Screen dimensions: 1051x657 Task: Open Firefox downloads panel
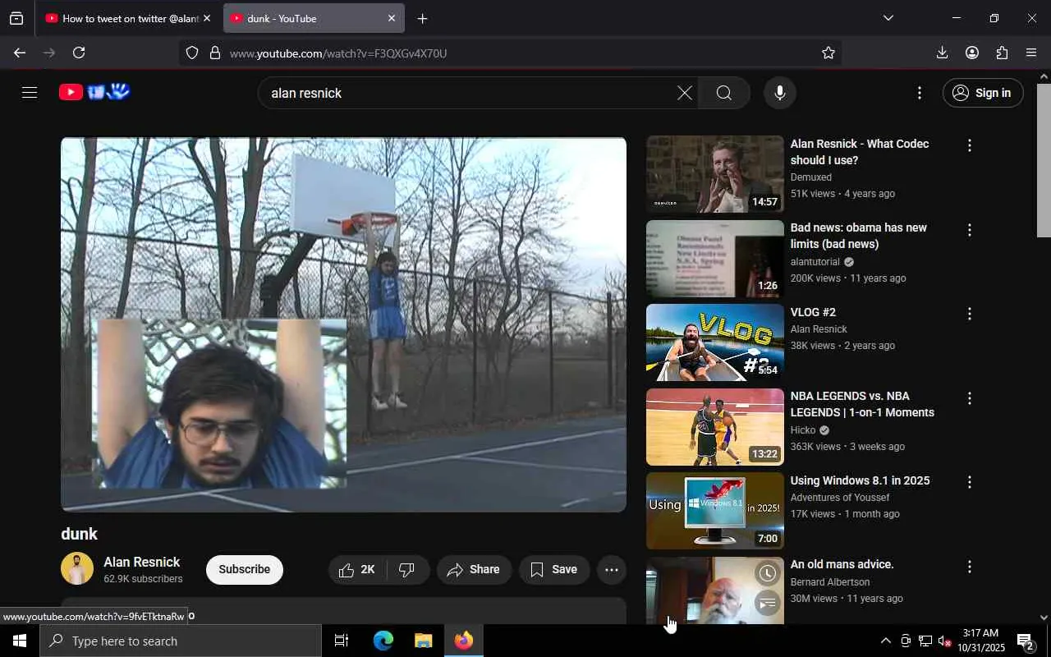point(942,53)
